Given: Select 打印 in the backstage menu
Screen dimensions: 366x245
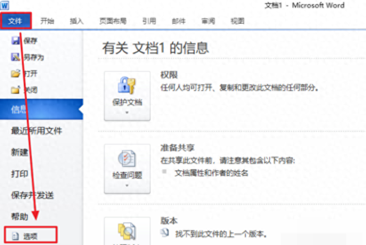Looking at the screenshot, I should click(x=20, y=174).
